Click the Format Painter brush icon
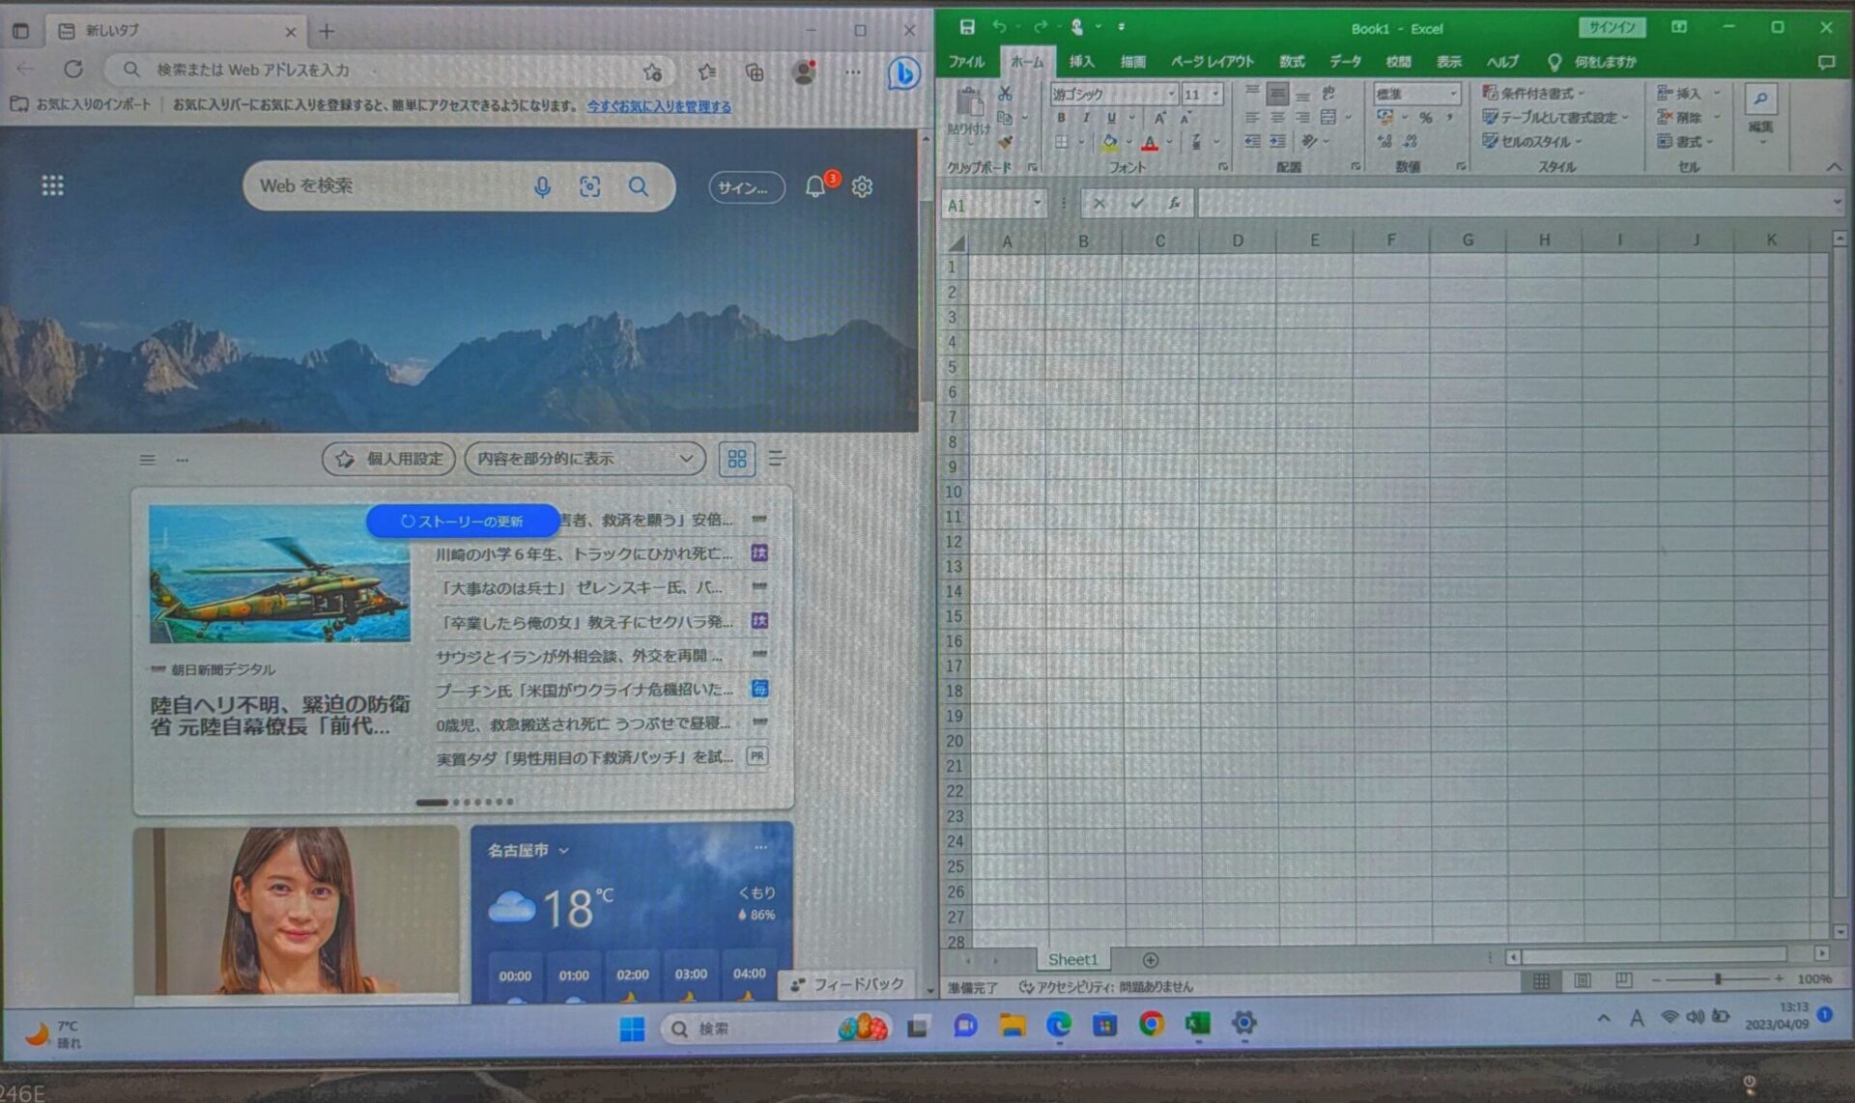This screenshot has width=1855, height=1103. tap(1005, 142)
